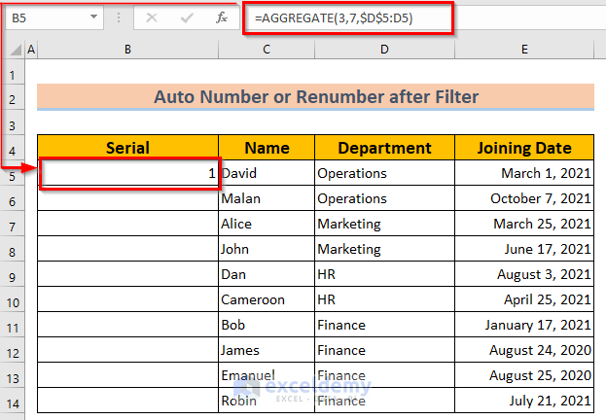Open the Name Box dropdown arrow
606x420 pixels.
coord(93,17)
